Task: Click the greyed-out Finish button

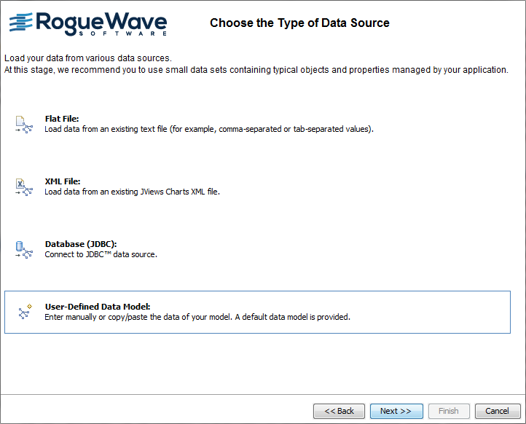Action: [448, 411]
